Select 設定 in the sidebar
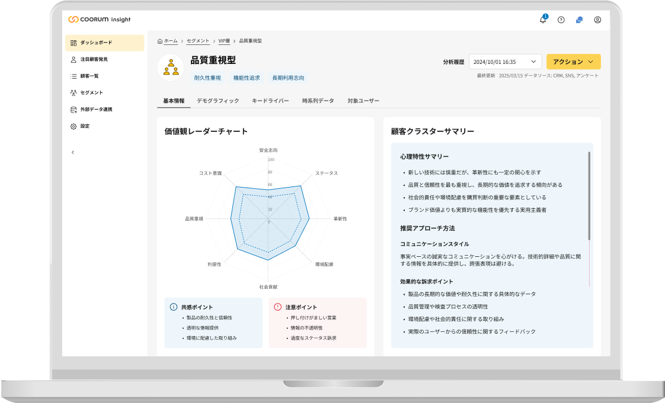The height and width of the screenshot is (403, 665). [x=105, y=126]
